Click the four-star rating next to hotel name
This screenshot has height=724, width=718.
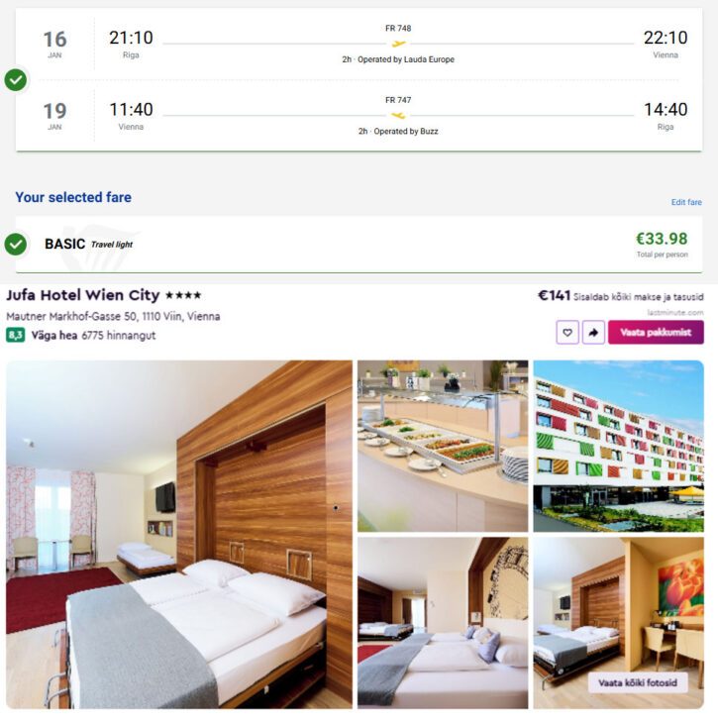tap(183, 295)
